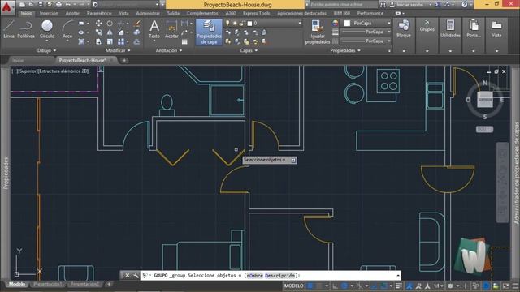Click the layer 0 color swatch

pyautogui.click(x=249, y=24)
